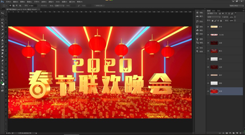Open the Histogram panel (直方)
The image size is (245, 135).
coord(200,16)
